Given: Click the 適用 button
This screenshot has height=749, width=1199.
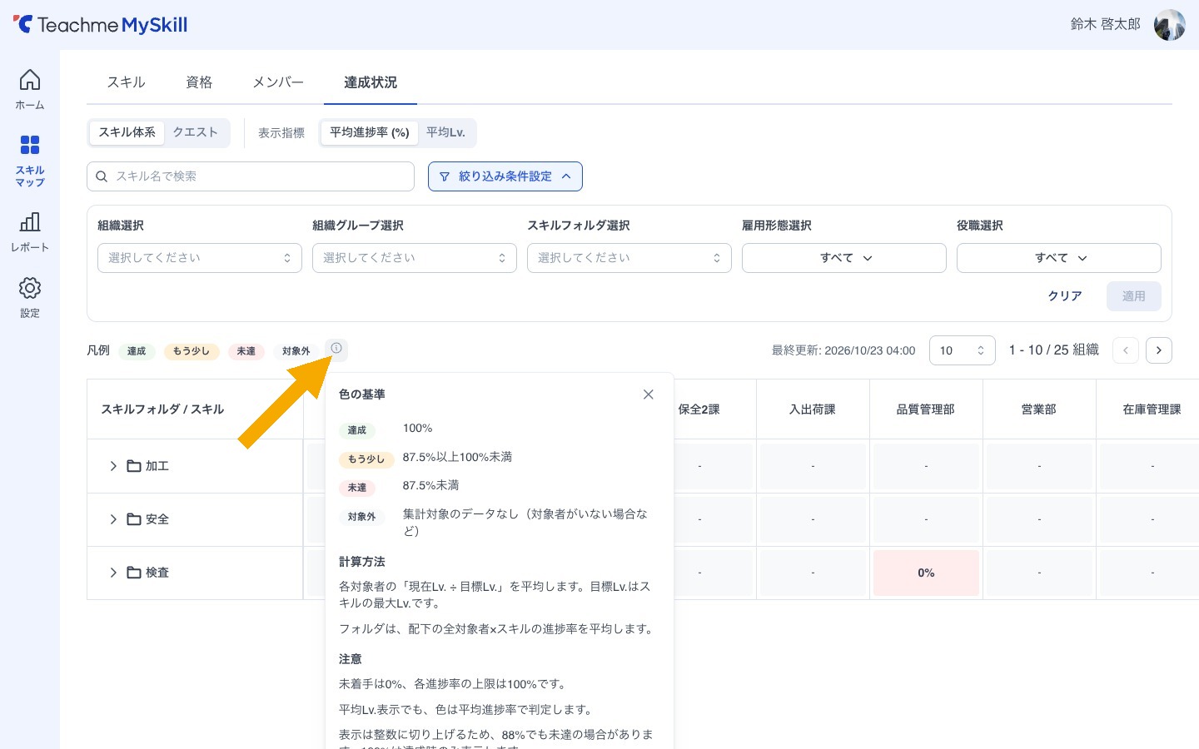Looking at the screenshot, I should click(1134, 296).
